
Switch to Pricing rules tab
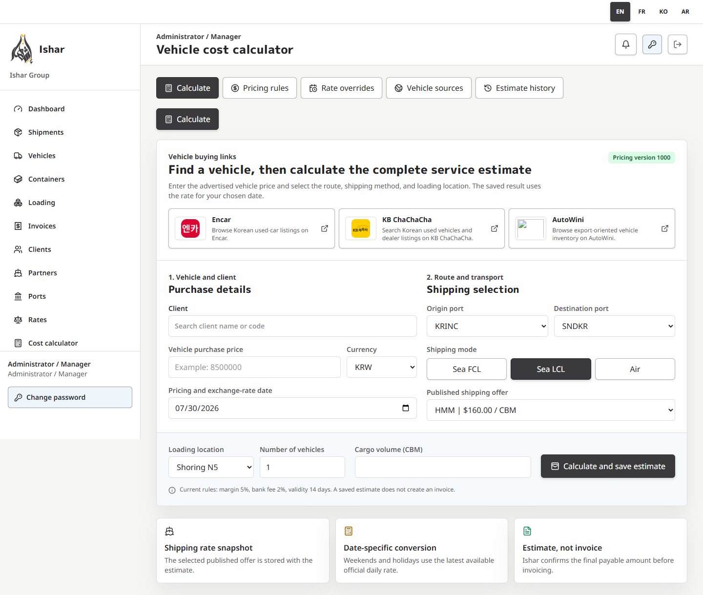(x=260, y=88)
